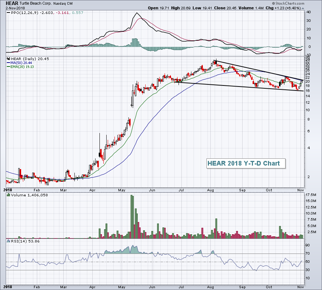This screenshot has width=322, height=290.
Task: Select the HEAR ticker symbol in the header
Action: tap(12, 3)
